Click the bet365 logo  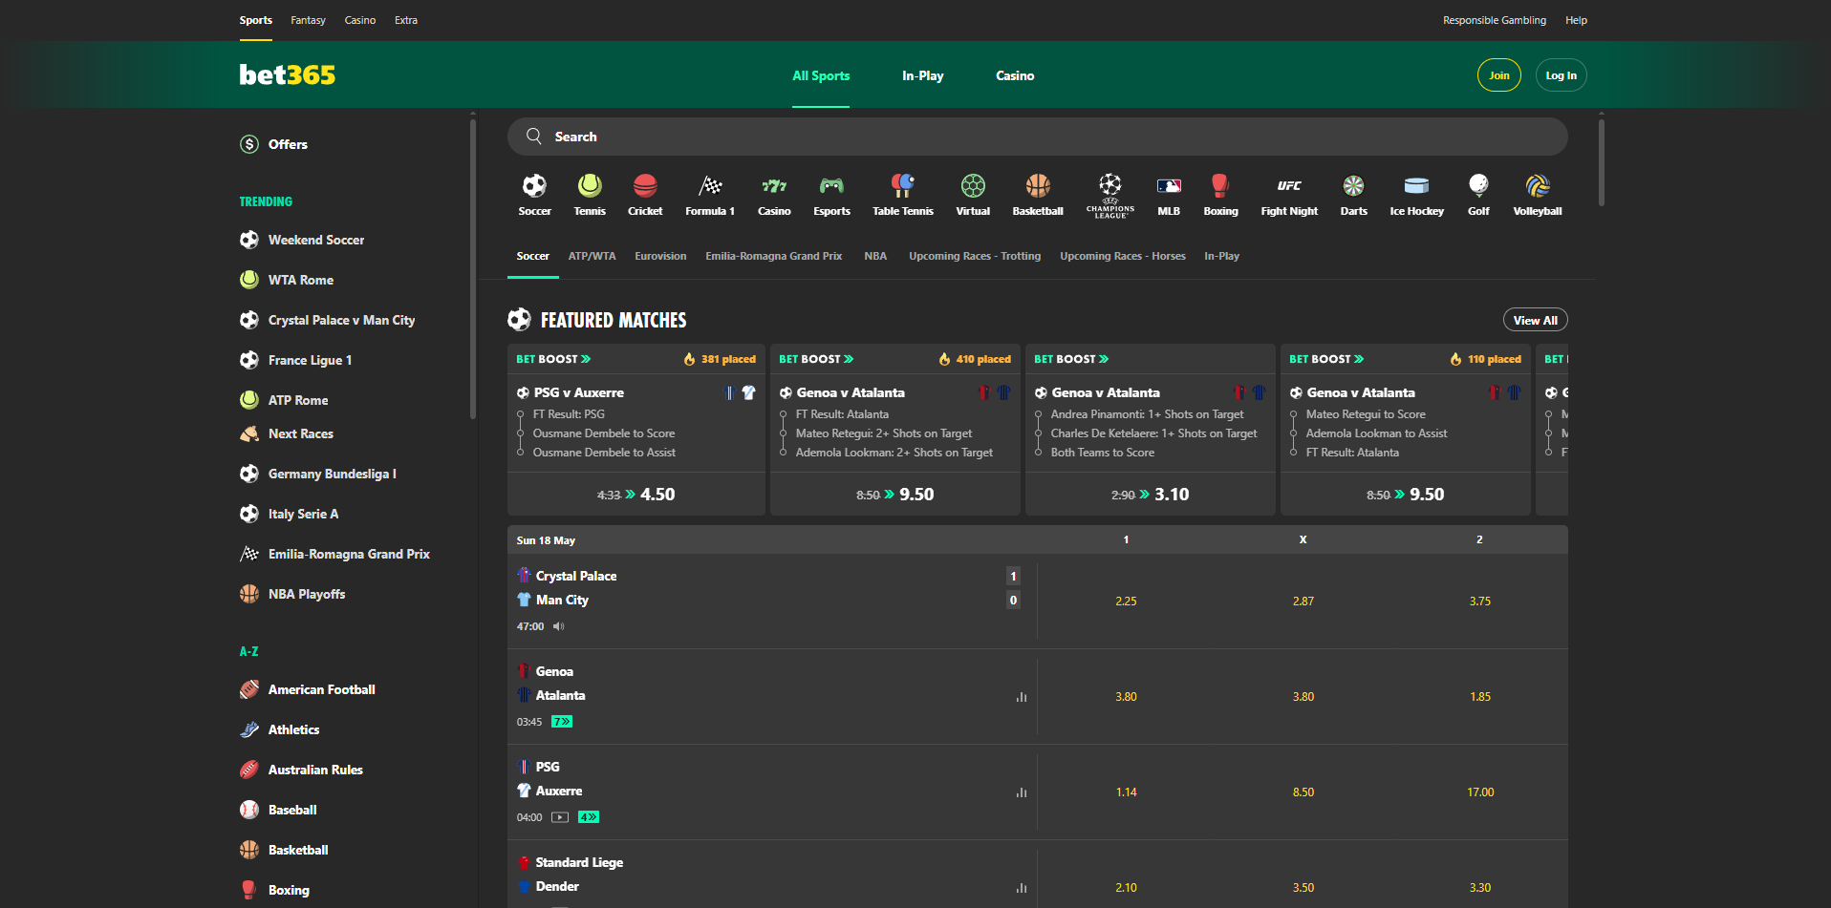(288, 74)
